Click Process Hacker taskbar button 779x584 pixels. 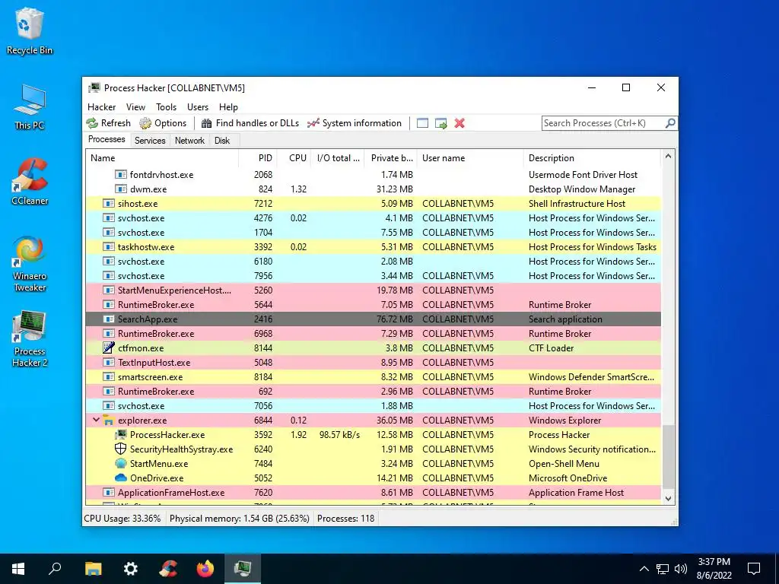coord(243,569)
